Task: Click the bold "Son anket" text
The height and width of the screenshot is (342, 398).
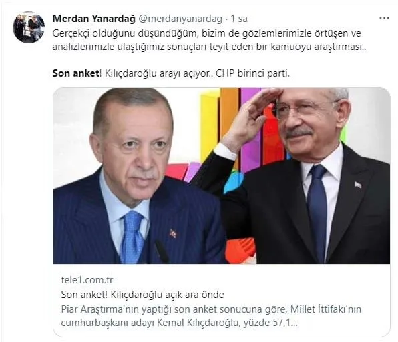Action: pos(75,73)
